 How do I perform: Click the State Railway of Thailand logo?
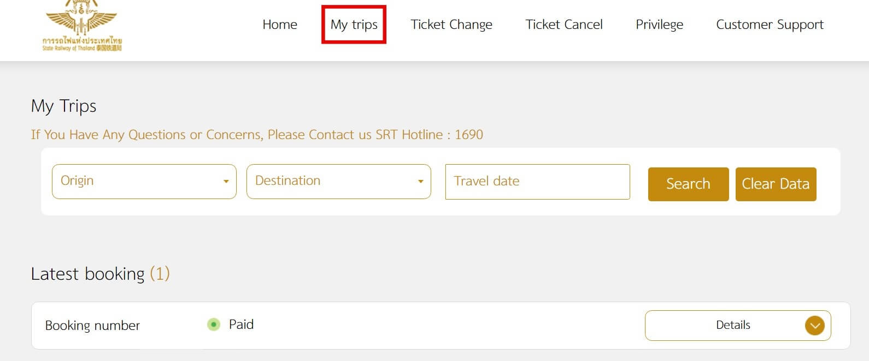click(82, 26)
